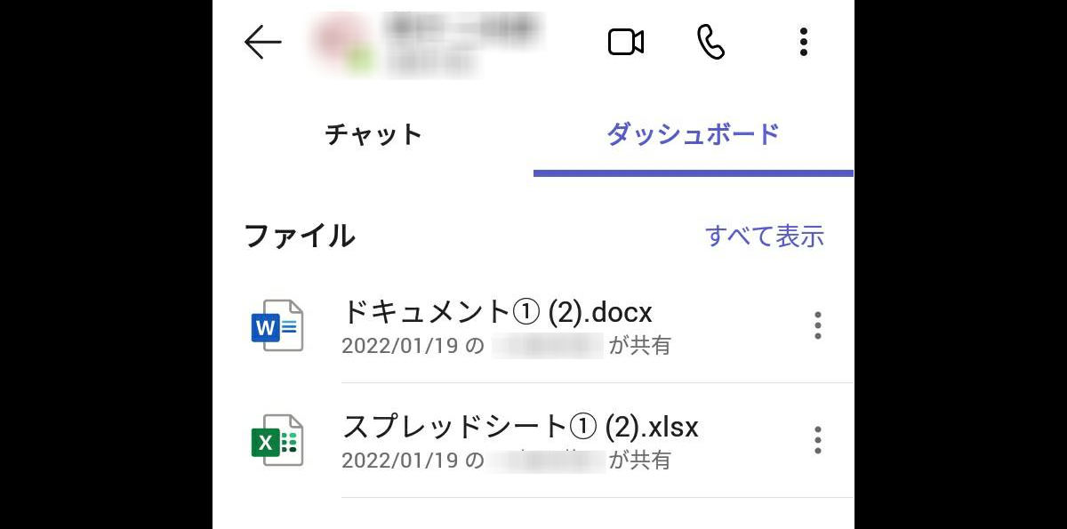The width and height of the screenshot is (1067, 529).
Task: Tap the ファイル section heading
Action: 300,236
